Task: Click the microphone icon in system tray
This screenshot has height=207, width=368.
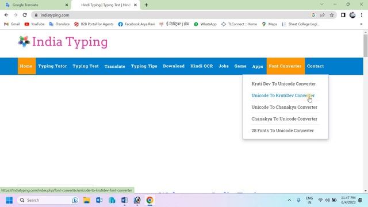Action: pyautogui.click(x=298, y=200)
